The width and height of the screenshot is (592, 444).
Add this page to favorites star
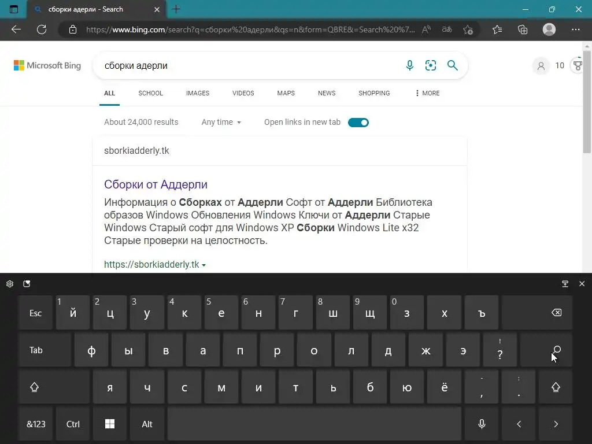[x=468, y=29]
